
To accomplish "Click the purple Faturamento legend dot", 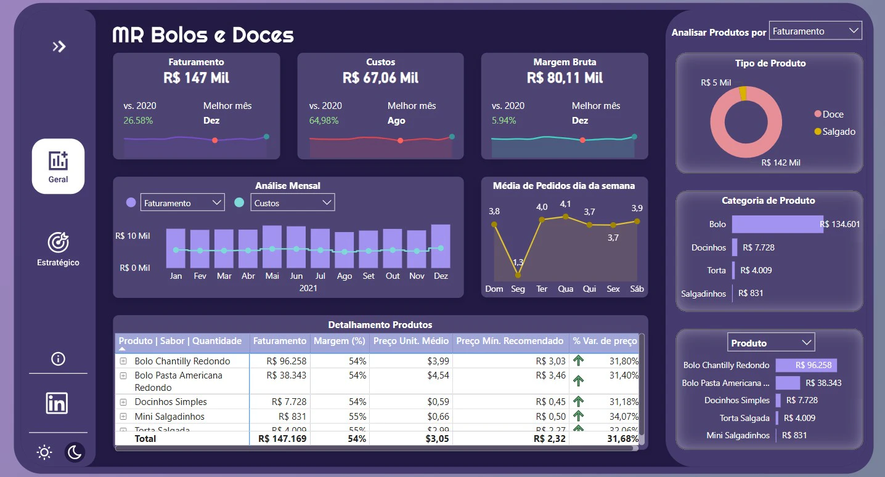I will tap(131, 202).
